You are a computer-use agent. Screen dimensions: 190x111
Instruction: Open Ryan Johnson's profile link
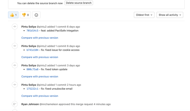30,104
